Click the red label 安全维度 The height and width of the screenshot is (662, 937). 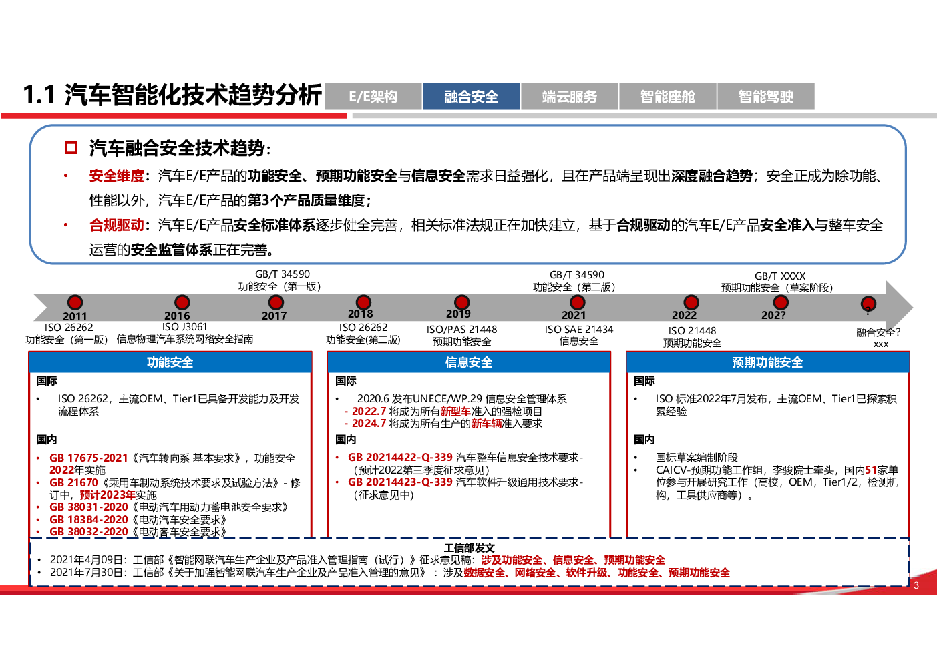coord(117,176)
